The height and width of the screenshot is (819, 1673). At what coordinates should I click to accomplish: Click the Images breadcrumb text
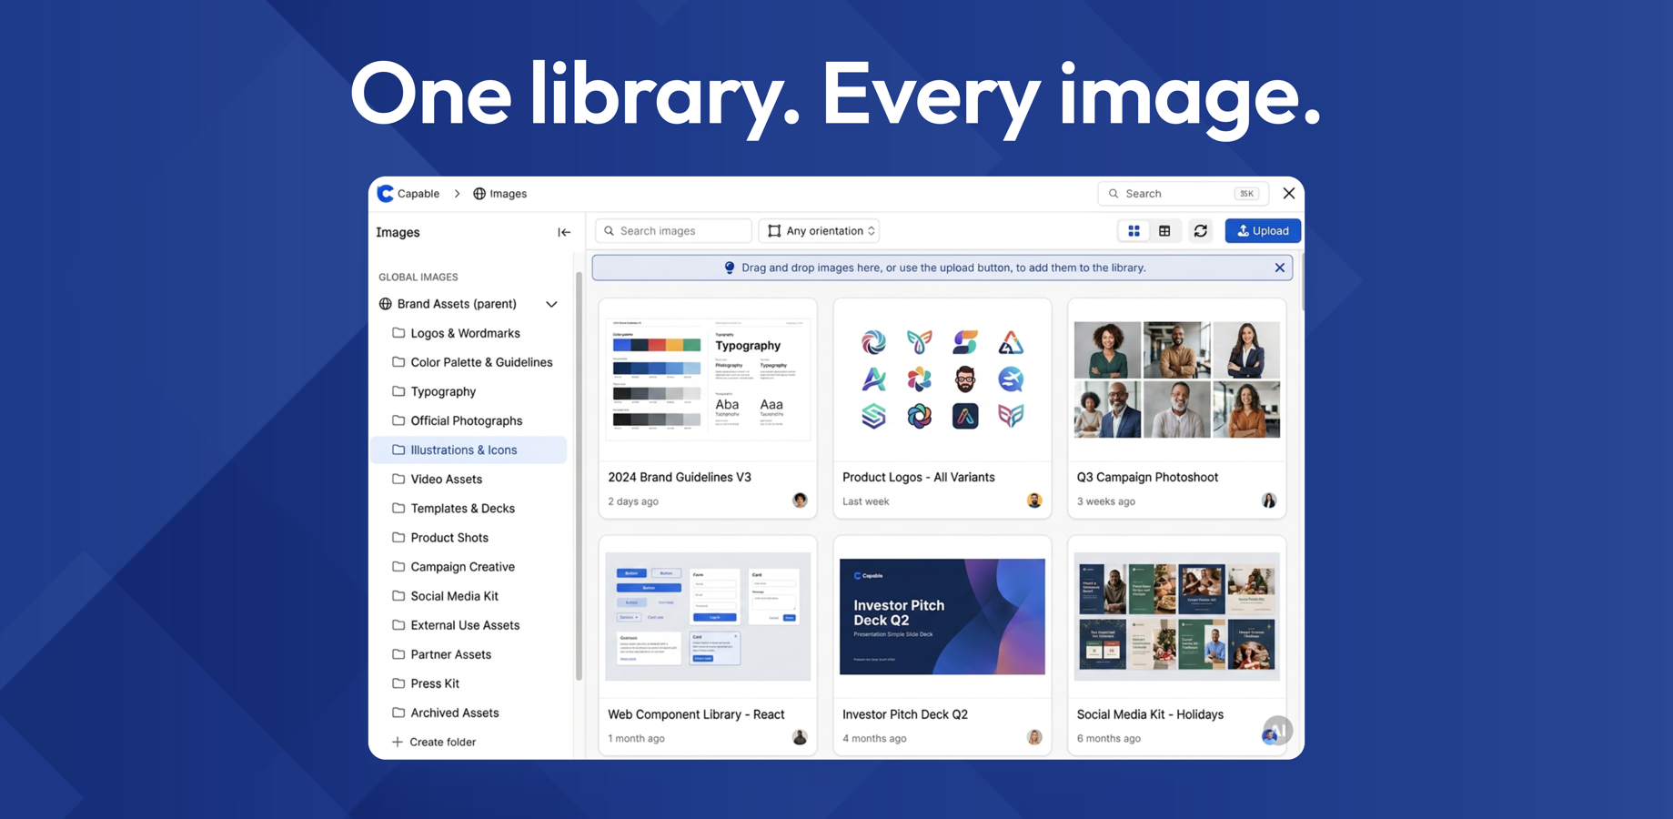508,194
